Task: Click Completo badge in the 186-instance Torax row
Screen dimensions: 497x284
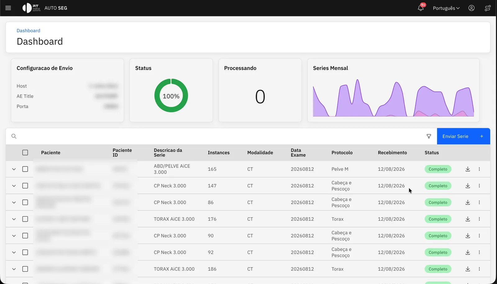Action: click(438, 269)
